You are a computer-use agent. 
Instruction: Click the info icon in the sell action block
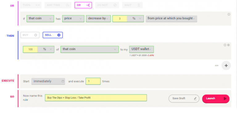[x=225, y=45]
